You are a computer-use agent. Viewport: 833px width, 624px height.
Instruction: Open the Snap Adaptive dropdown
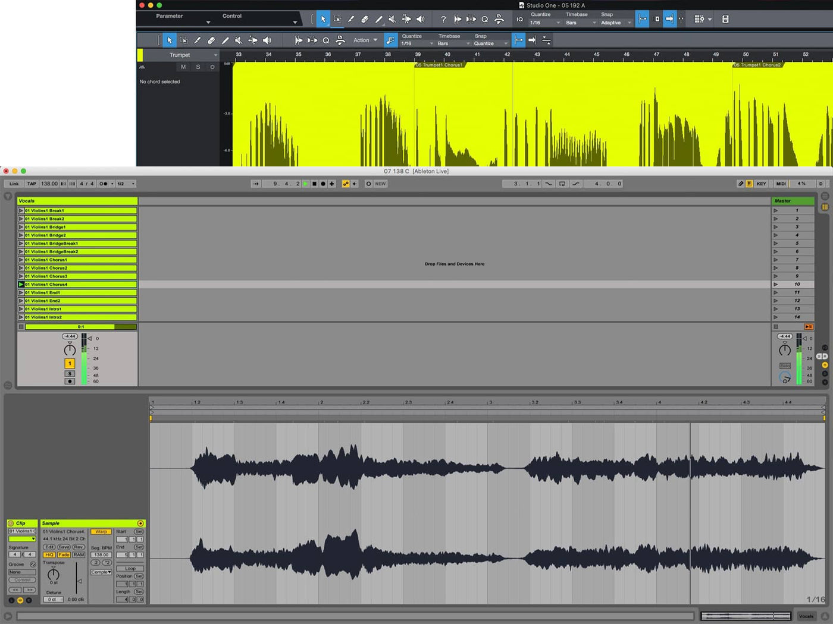615,23
